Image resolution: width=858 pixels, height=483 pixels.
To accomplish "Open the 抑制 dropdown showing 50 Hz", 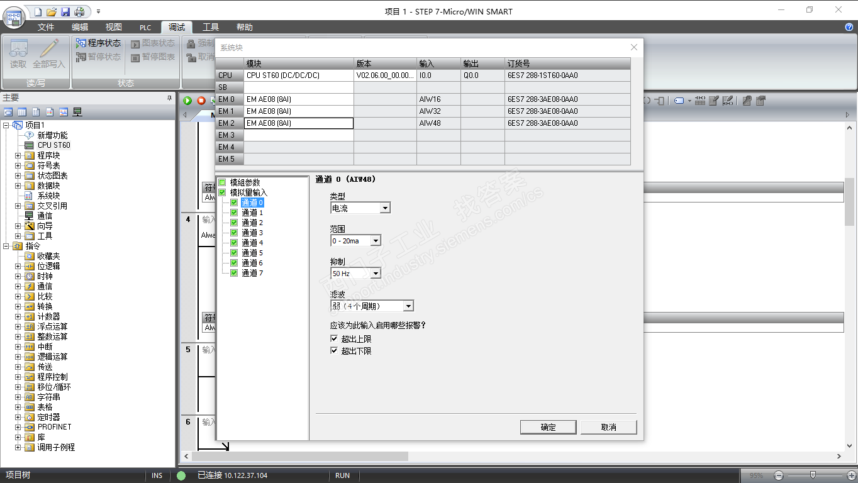I will click(355, 274).
